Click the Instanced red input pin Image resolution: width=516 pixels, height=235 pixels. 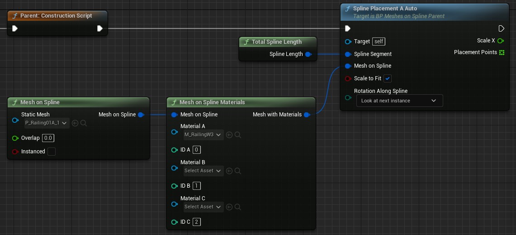(x=15, y=152)
